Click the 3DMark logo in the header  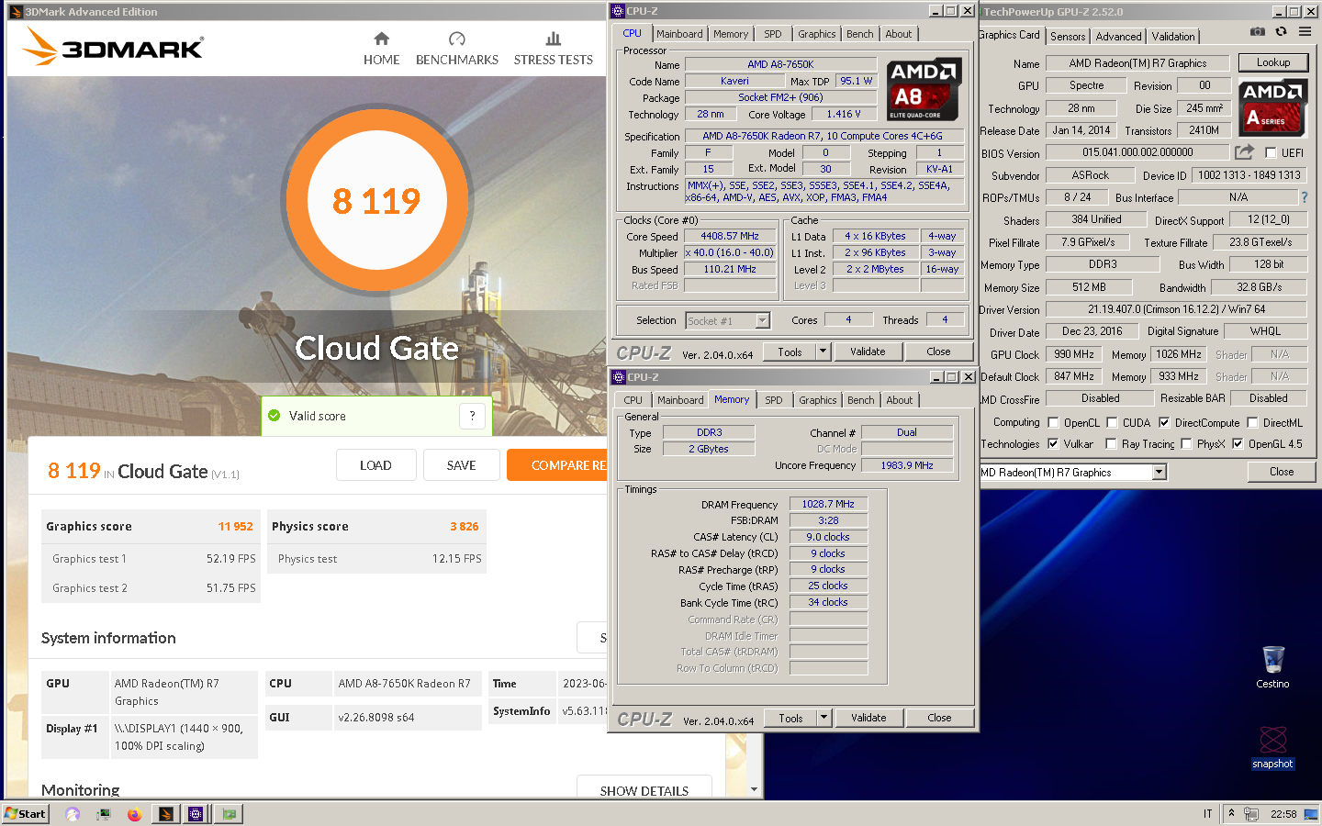[113, 46]
